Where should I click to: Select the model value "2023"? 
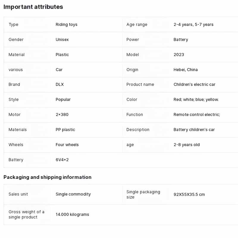[179, 55]
